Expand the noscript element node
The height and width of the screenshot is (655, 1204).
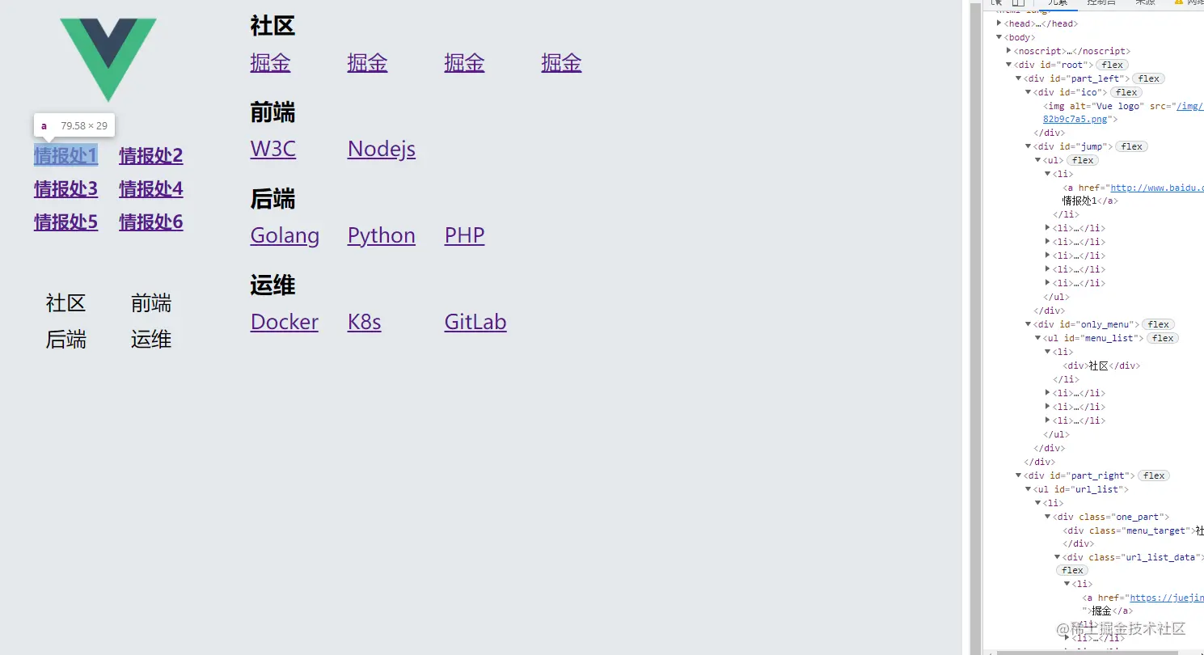(1009, 51)
